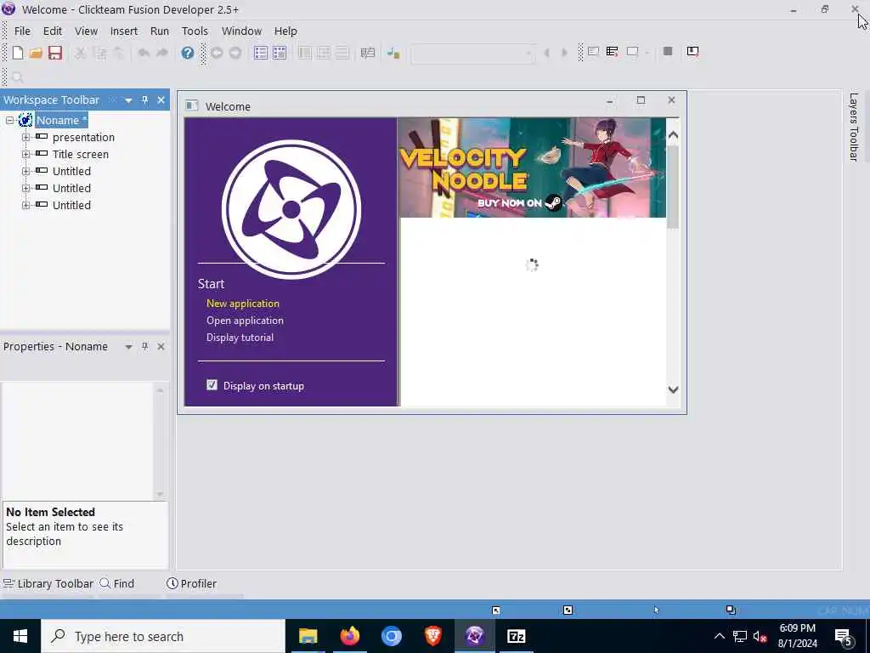The height and width of the screenshot is (653, 870).
Task: Show hidden system tray icons
Action: 719,636
